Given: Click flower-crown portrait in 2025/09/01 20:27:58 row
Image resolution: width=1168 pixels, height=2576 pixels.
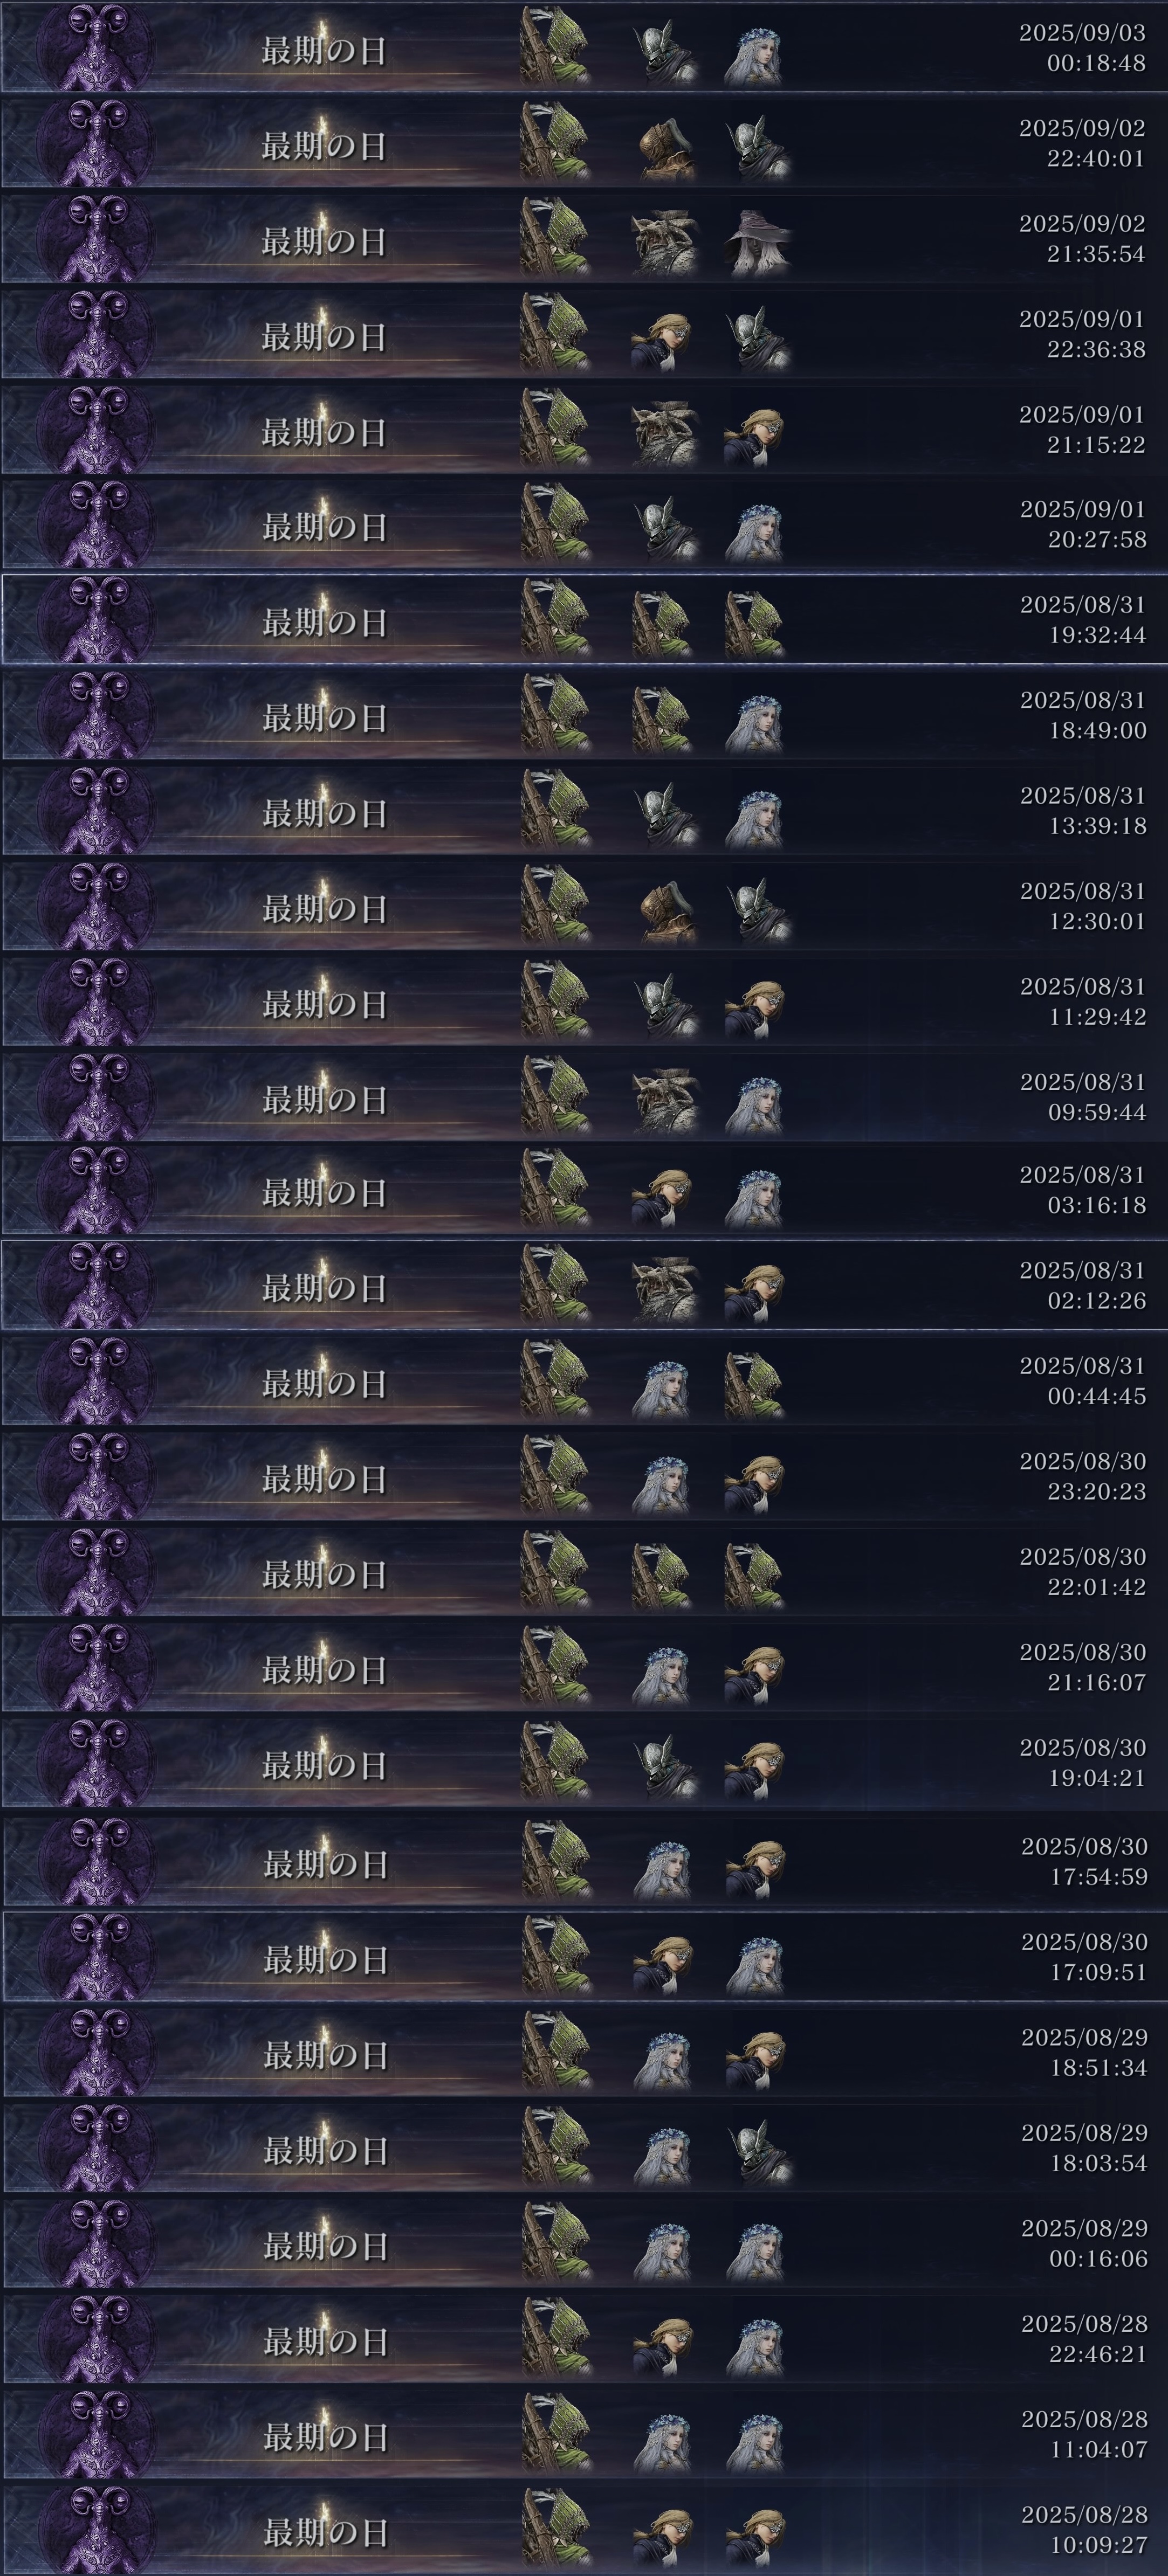Looking at the screenshot, I should (x=753, y=529).
